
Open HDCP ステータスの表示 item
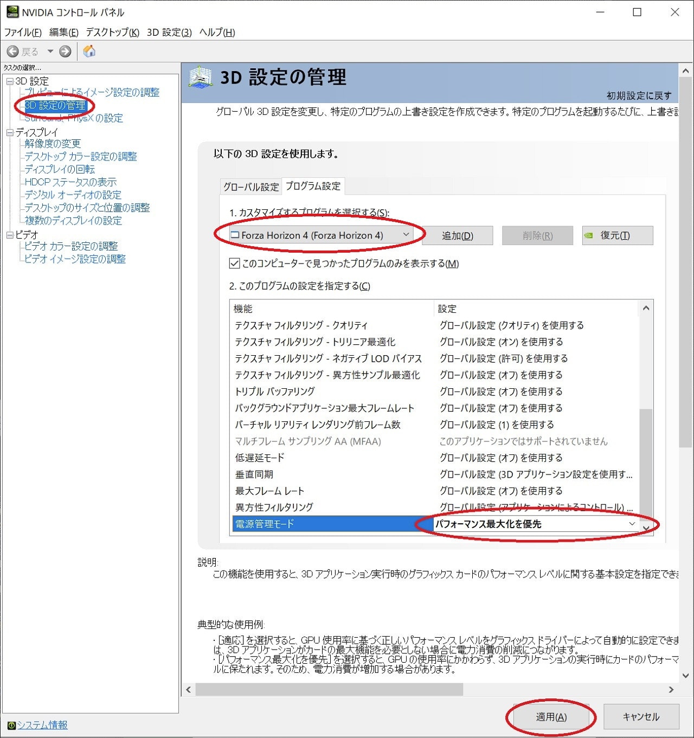click(x=70, y=182)
